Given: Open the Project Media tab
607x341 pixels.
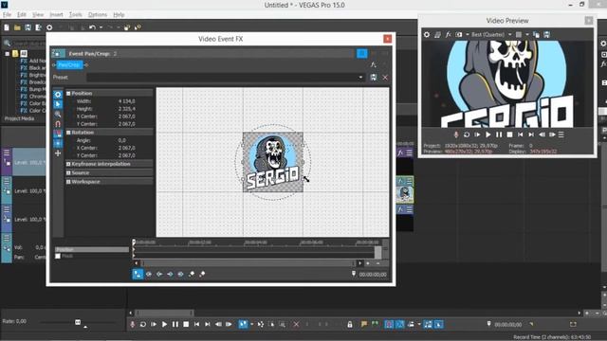Looking at the screenshot, I should (19, 118).
